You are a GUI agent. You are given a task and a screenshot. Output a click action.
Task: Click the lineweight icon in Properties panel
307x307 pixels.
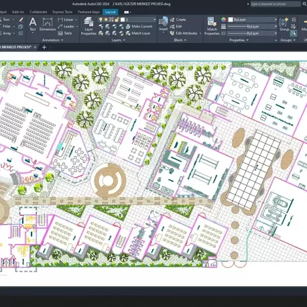(223, 27)
